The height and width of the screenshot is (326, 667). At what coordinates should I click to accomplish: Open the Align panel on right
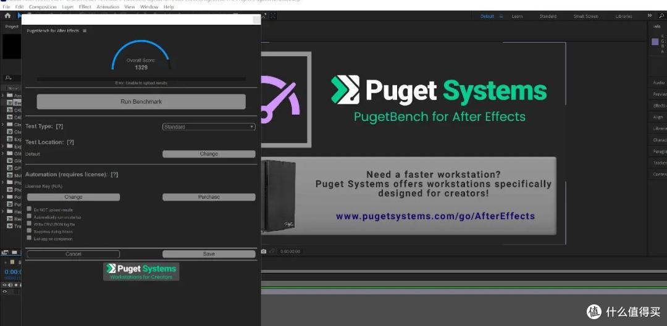coord(658,117)
